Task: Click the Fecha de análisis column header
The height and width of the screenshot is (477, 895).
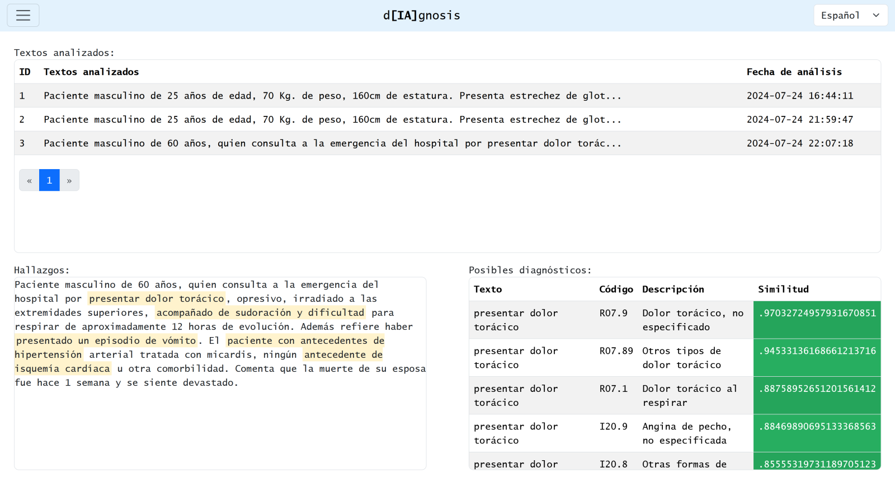Action: pos(794,72)
